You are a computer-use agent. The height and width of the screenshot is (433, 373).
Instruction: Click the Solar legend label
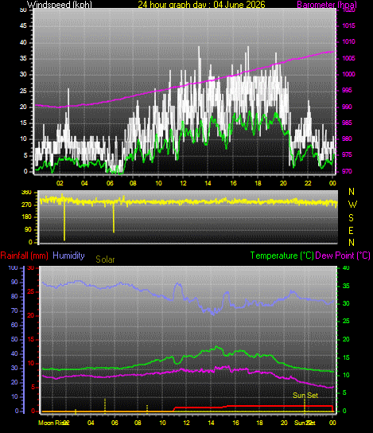point(105,259)
